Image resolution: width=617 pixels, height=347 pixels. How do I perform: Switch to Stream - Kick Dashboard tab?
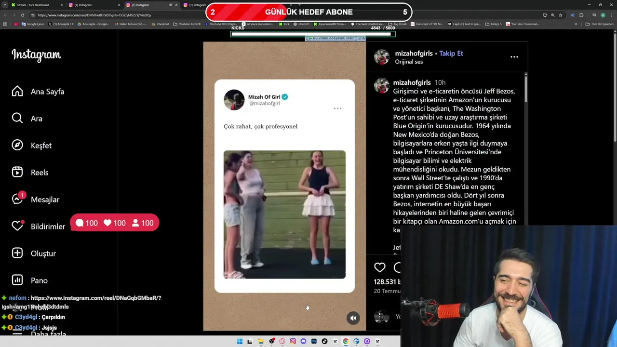click(33, 5)
